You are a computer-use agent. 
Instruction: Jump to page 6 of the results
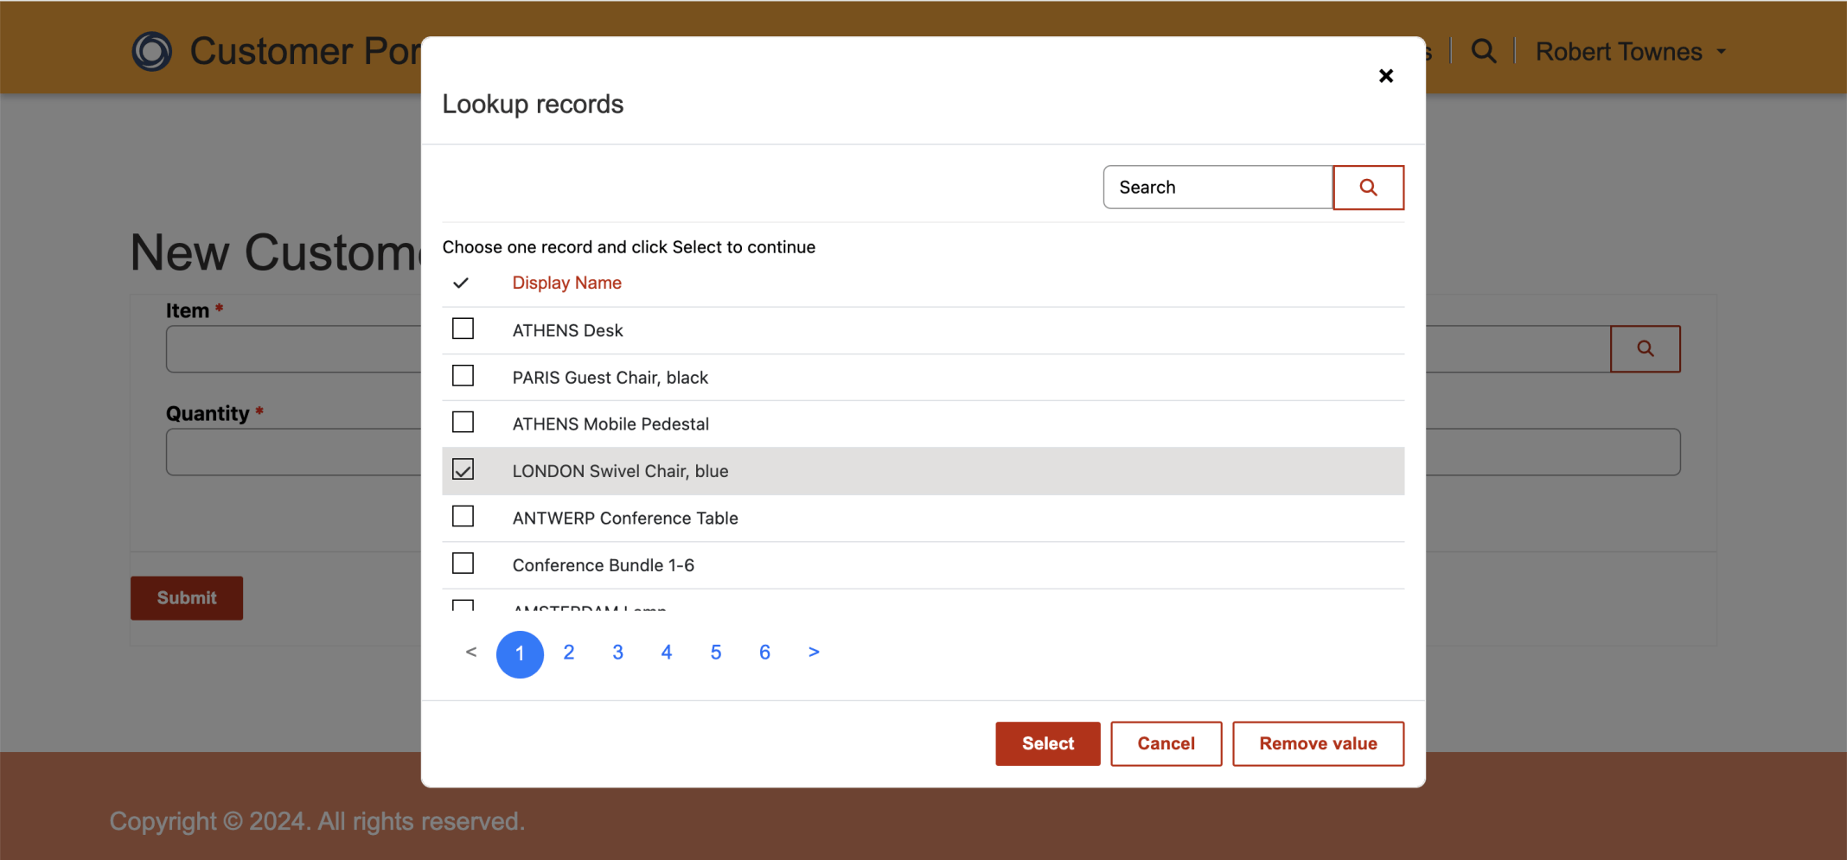(x=764, y=653)
